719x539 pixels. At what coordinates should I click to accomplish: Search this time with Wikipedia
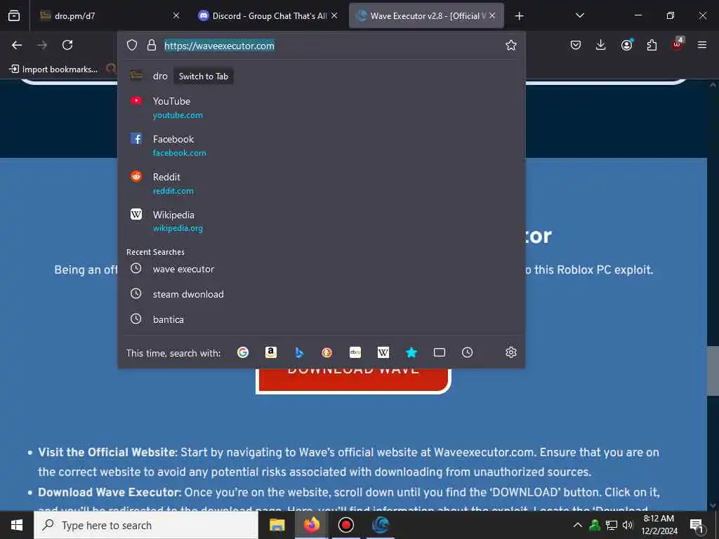[x=383, y=352]
